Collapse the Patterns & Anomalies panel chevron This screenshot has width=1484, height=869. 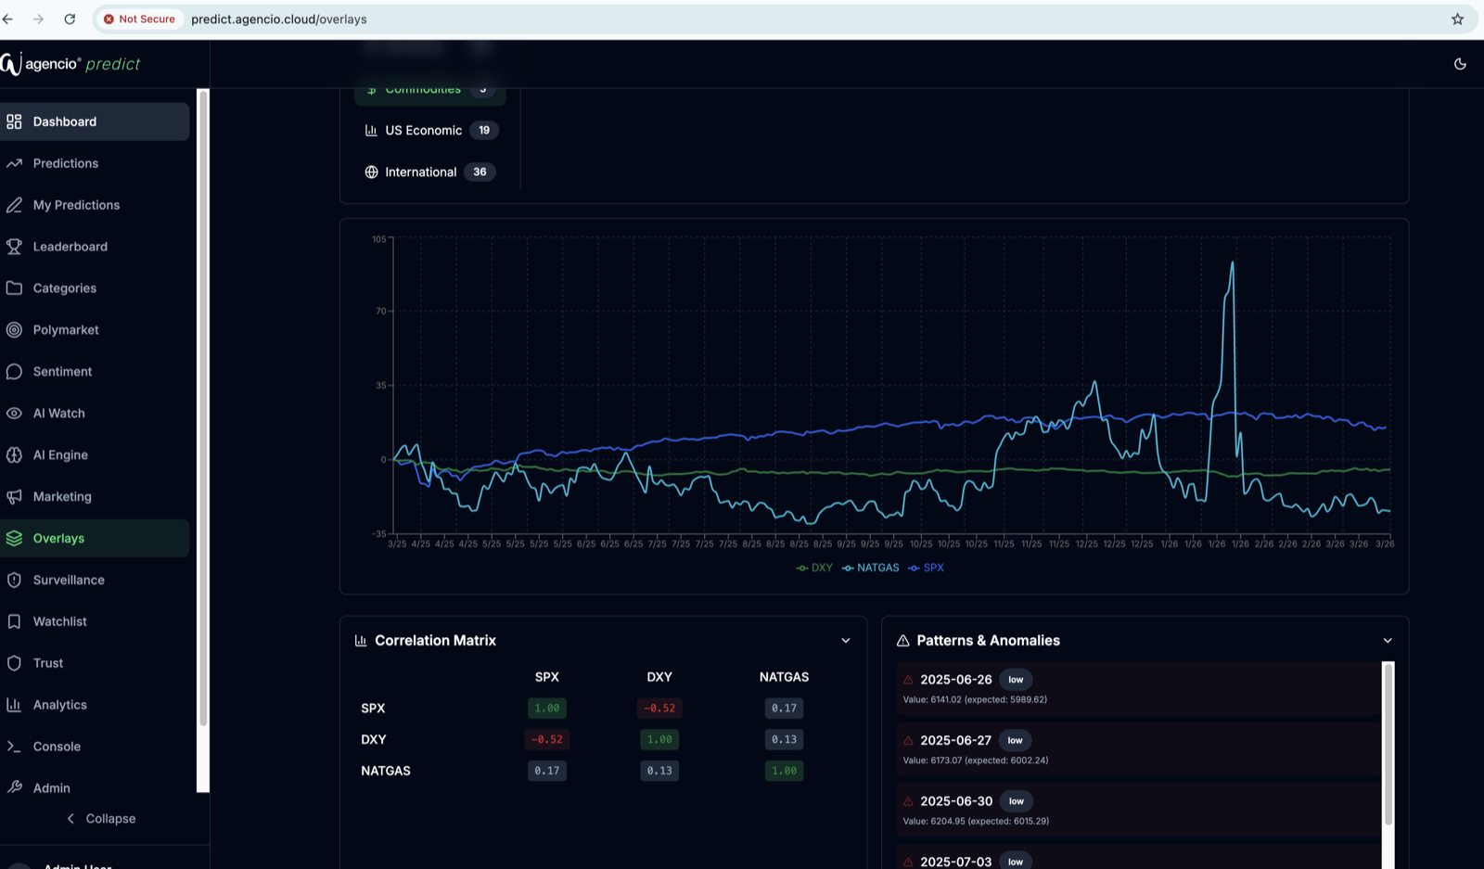point(1388,641)
